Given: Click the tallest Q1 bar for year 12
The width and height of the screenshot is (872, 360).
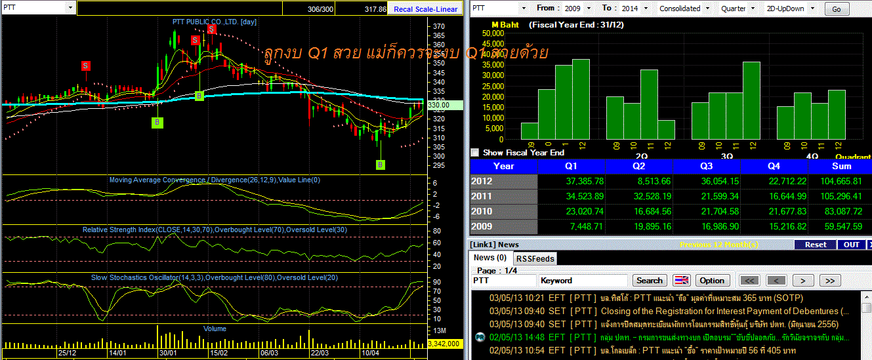Looking at the screenshot, I should coord(581,99).
